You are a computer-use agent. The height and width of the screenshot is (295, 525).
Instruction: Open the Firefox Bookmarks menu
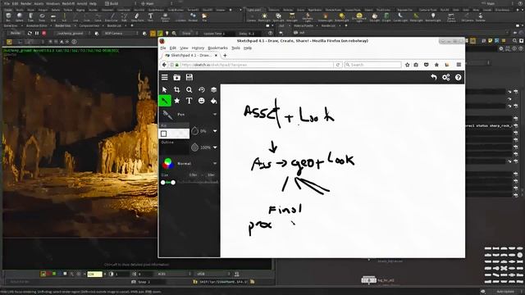click(x=217, y=48)
